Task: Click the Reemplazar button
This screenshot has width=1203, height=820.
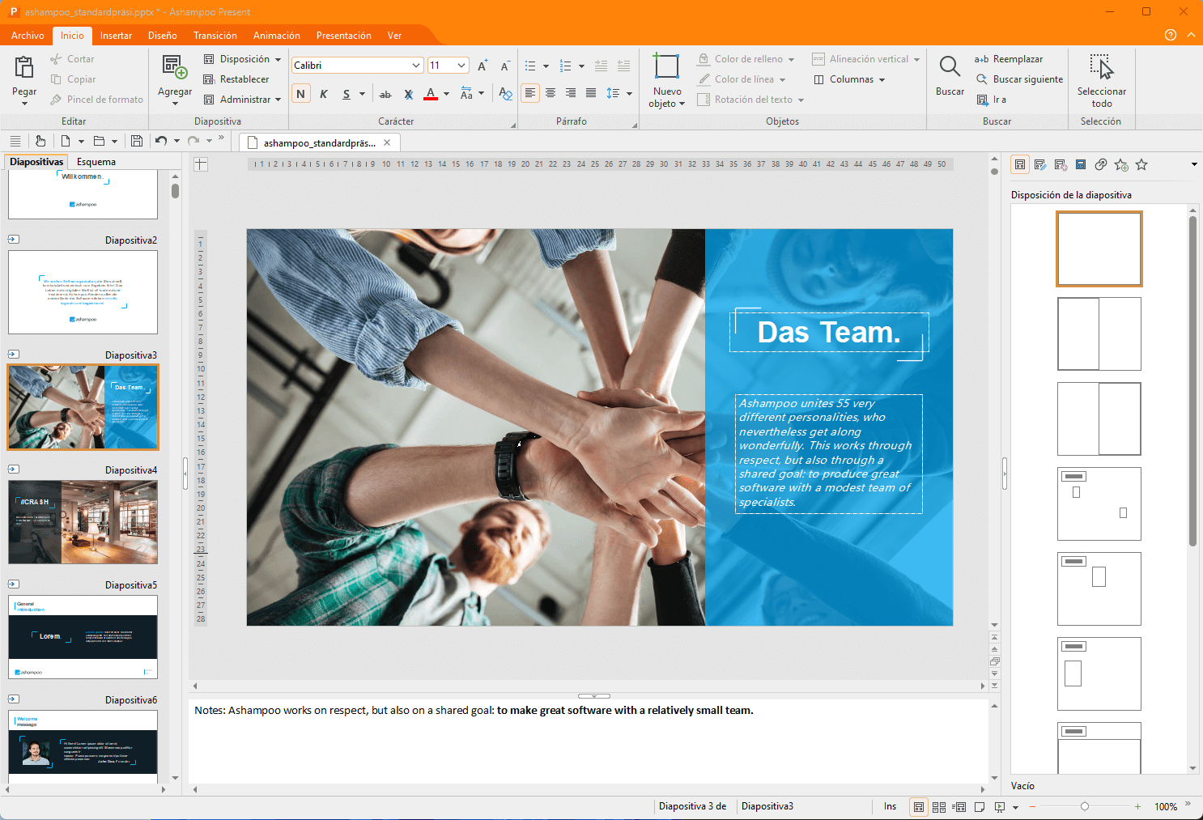Action: [x=1009, y=59]
